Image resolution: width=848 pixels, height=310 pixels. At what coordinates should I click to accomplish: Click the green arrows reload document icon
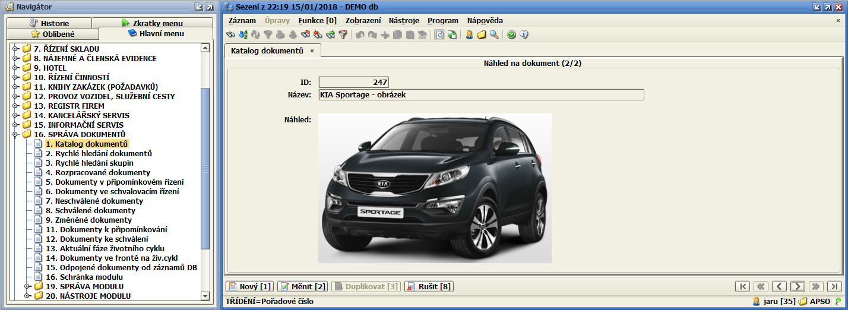click(x=452, y=34)
